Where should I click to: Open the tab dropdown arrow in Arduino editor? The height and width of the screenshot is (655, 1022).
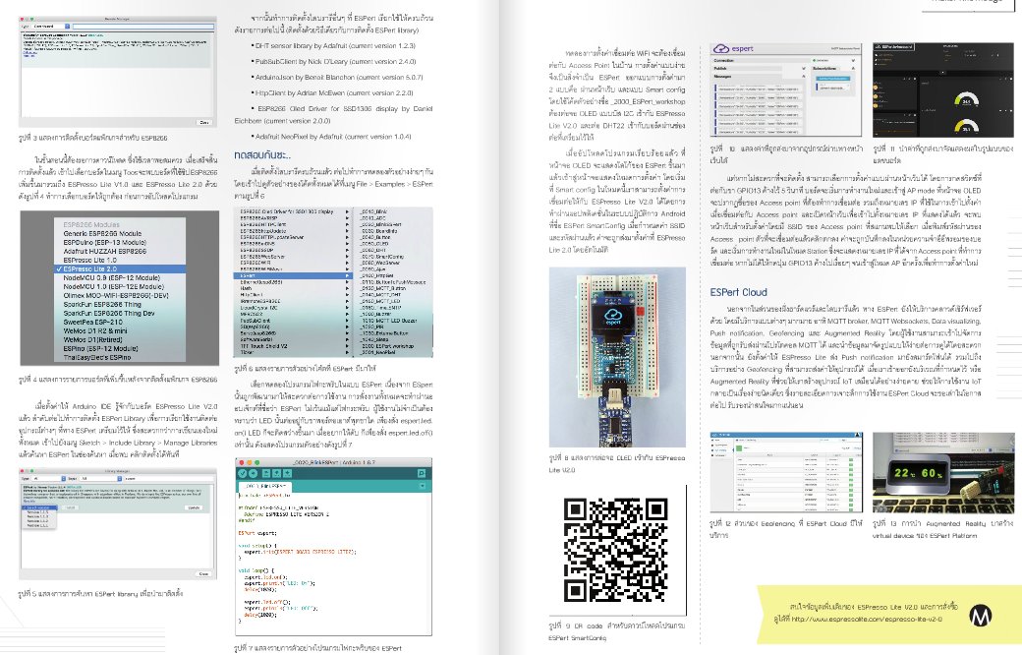pyautogui.click(x=423, y=486)
